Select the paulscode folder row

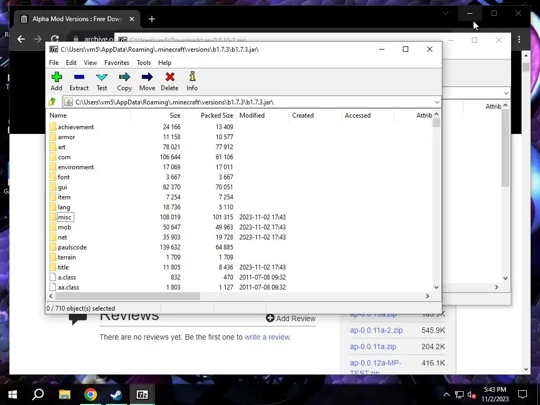(239, 247)
